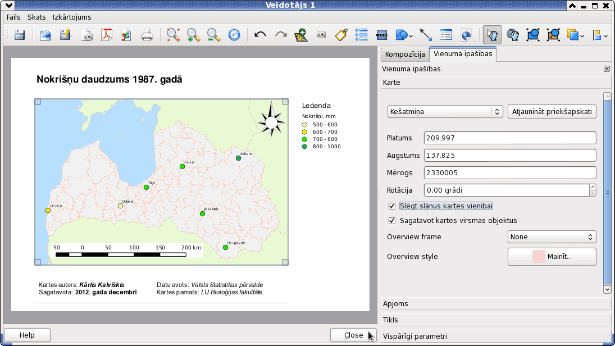Click the Zoom out magnifier
Screen dimensions: 615x346
click(214, 35)
